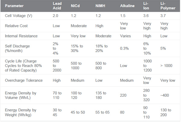Select the Internal Resistance row label

coord(21,36)
